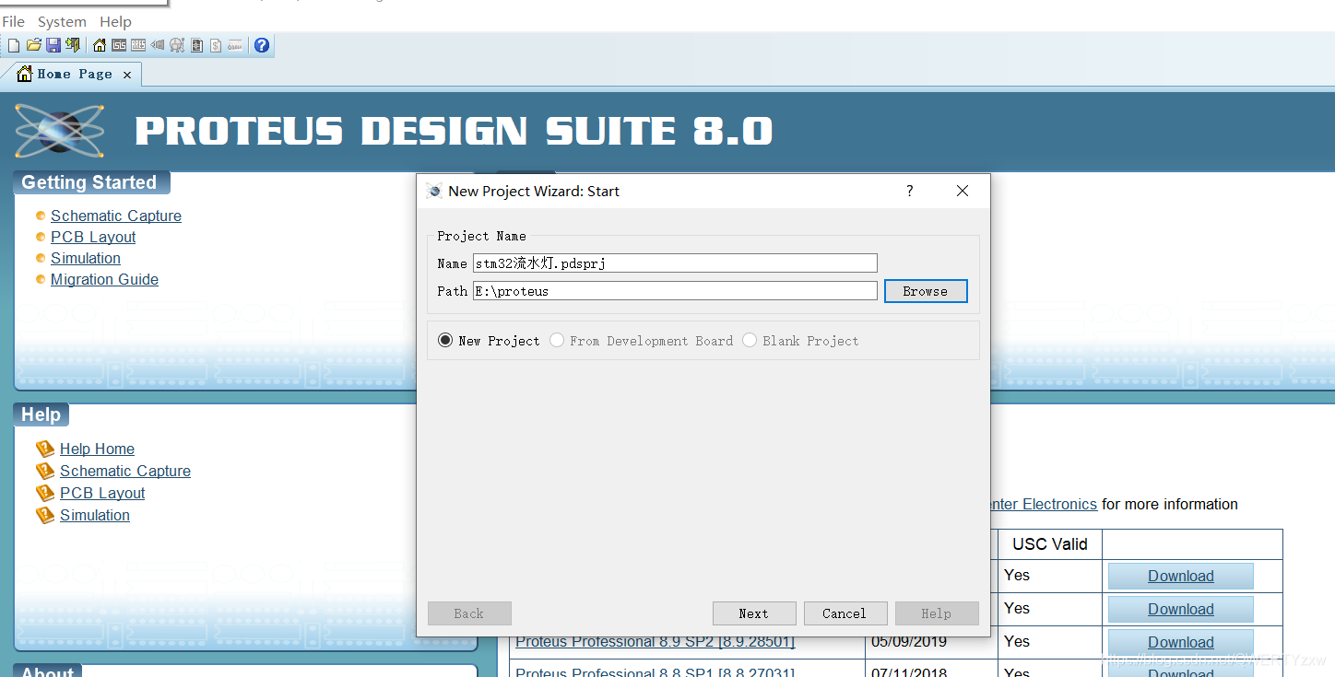
Task: Click the Source Code toolbar icon
Action: [235, 45]
